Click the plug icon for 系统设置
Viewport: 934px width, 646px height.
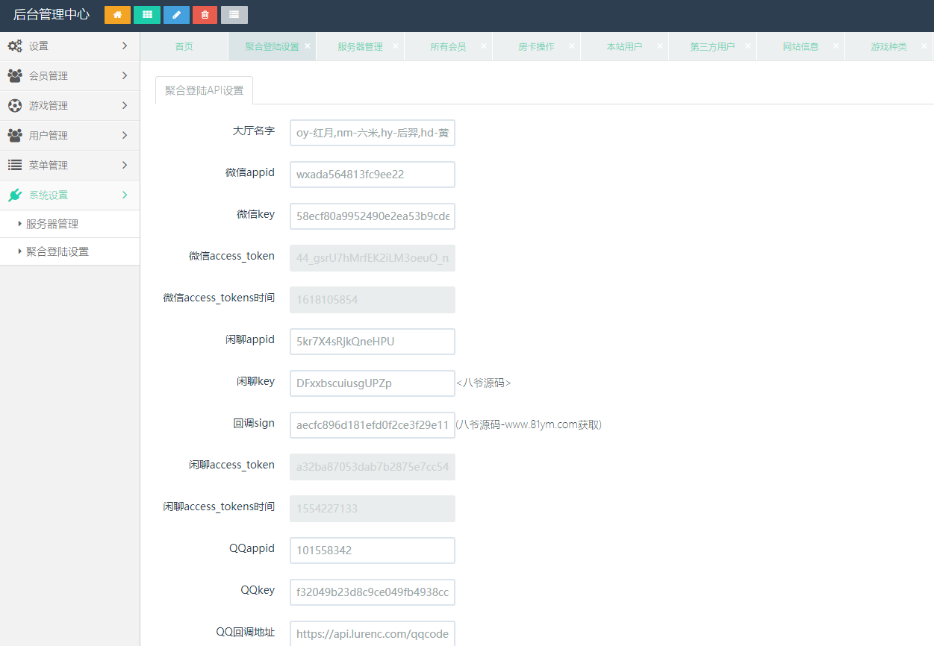tap(15, 195)
